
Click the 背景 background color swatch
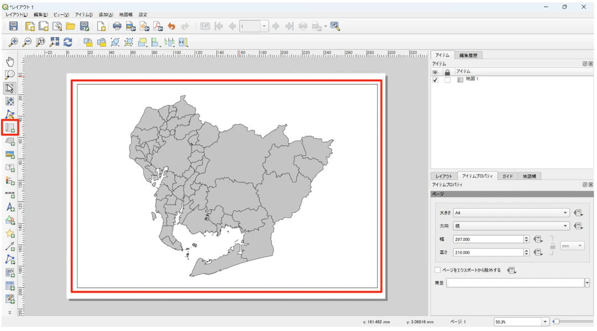pos(515,283)
